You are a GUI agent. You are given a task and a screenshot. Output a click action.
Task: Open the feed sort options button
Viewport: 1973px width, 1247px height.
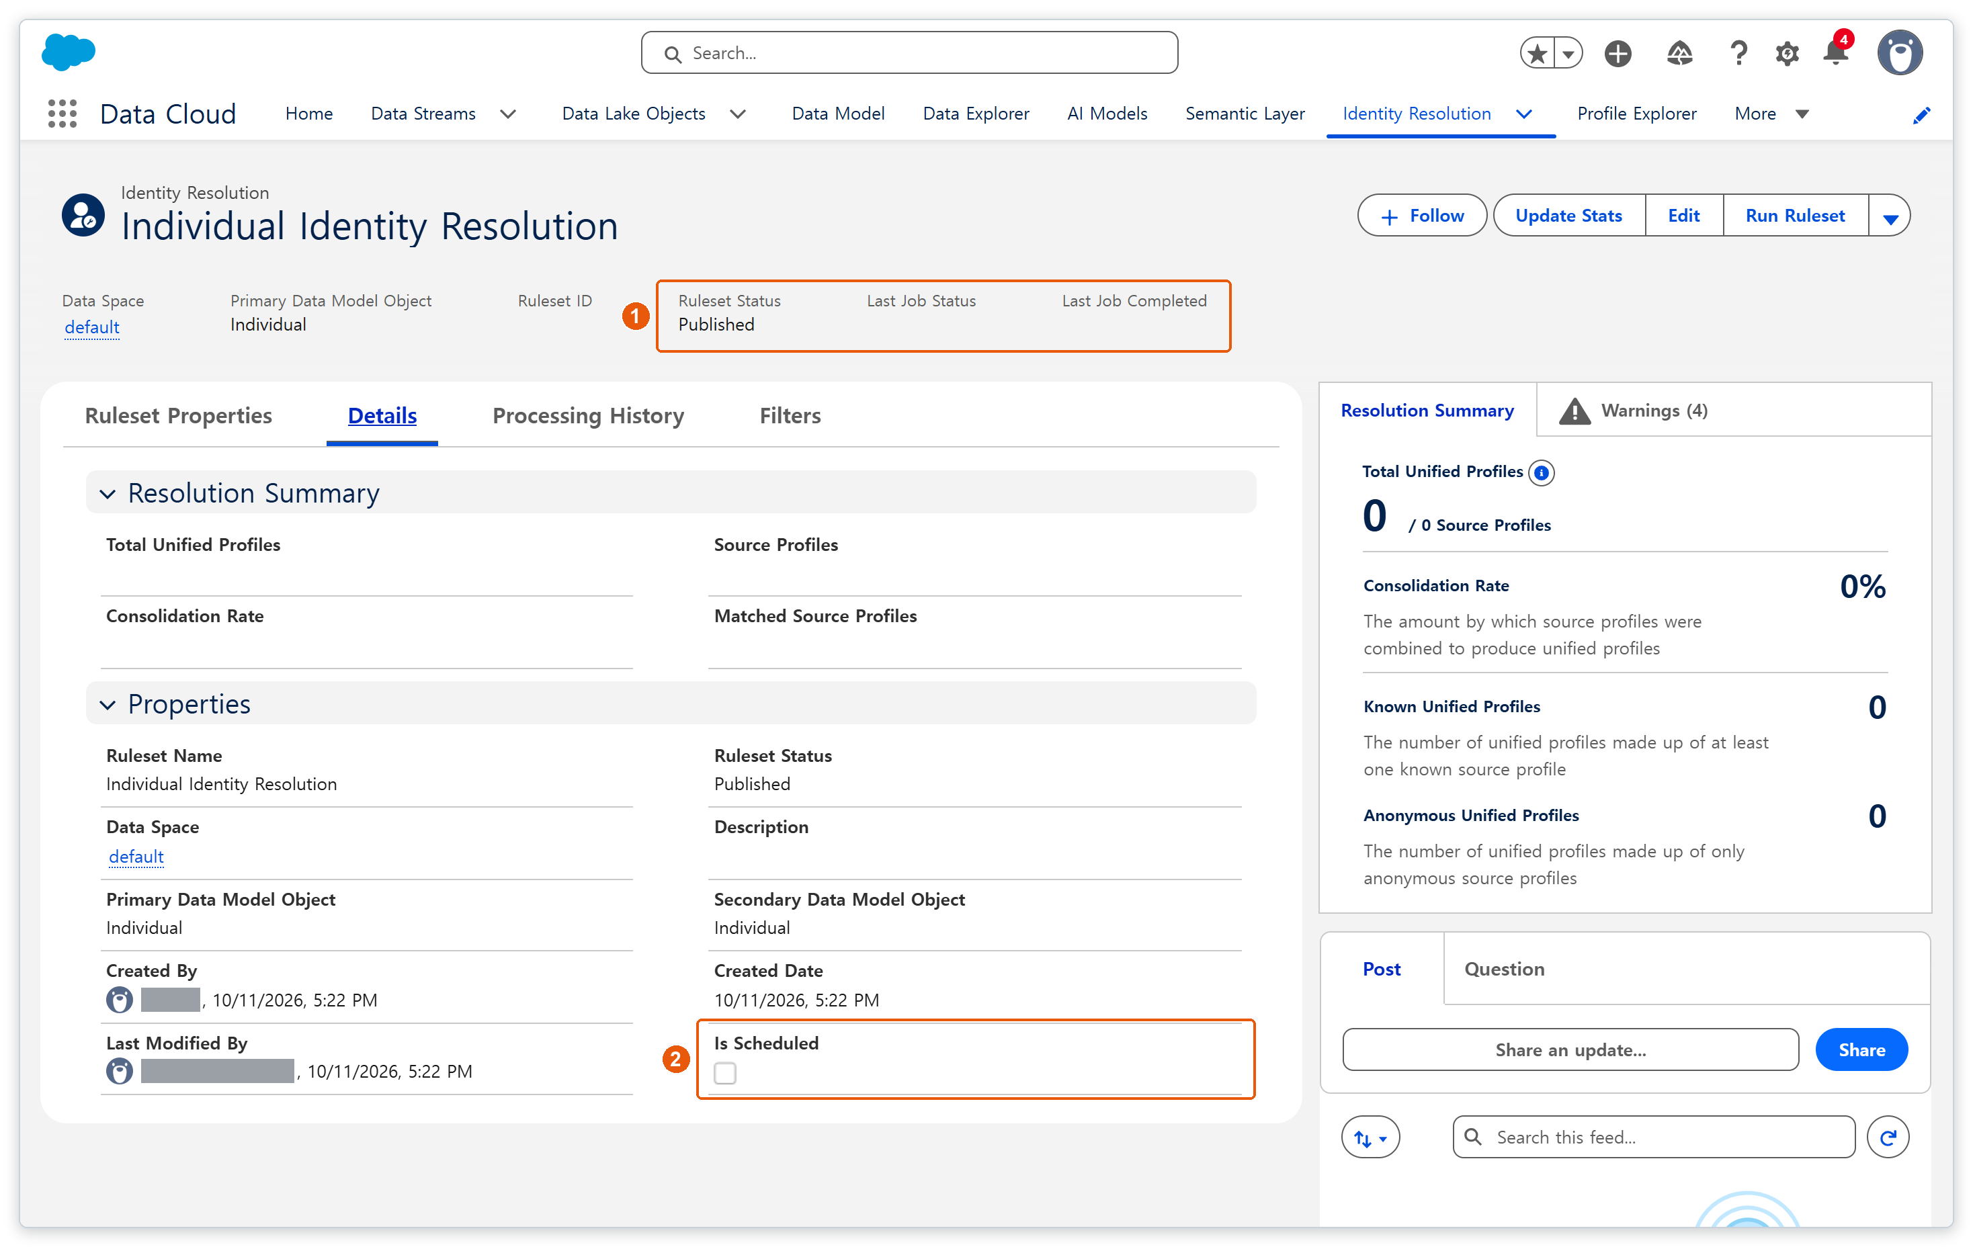click(x=1370, y=1137)
